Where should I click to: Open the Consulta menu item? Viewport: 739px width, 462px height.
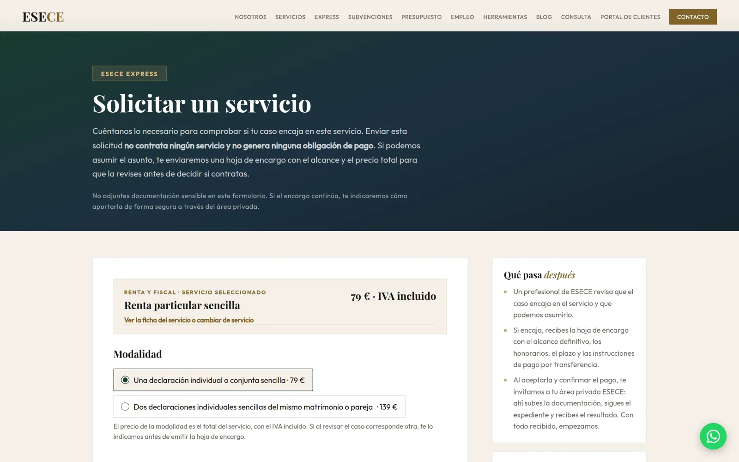(x=576, y=17)
